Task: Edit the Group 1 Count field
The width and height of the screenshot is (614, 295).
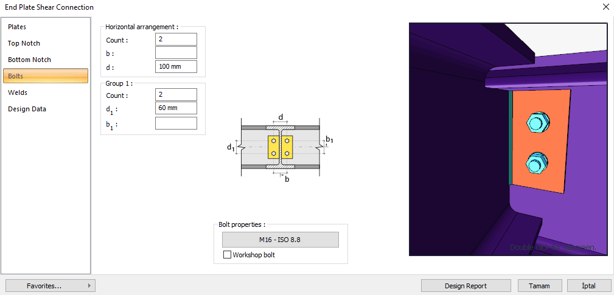Action: pyautogui.click(x=176, y=95)
